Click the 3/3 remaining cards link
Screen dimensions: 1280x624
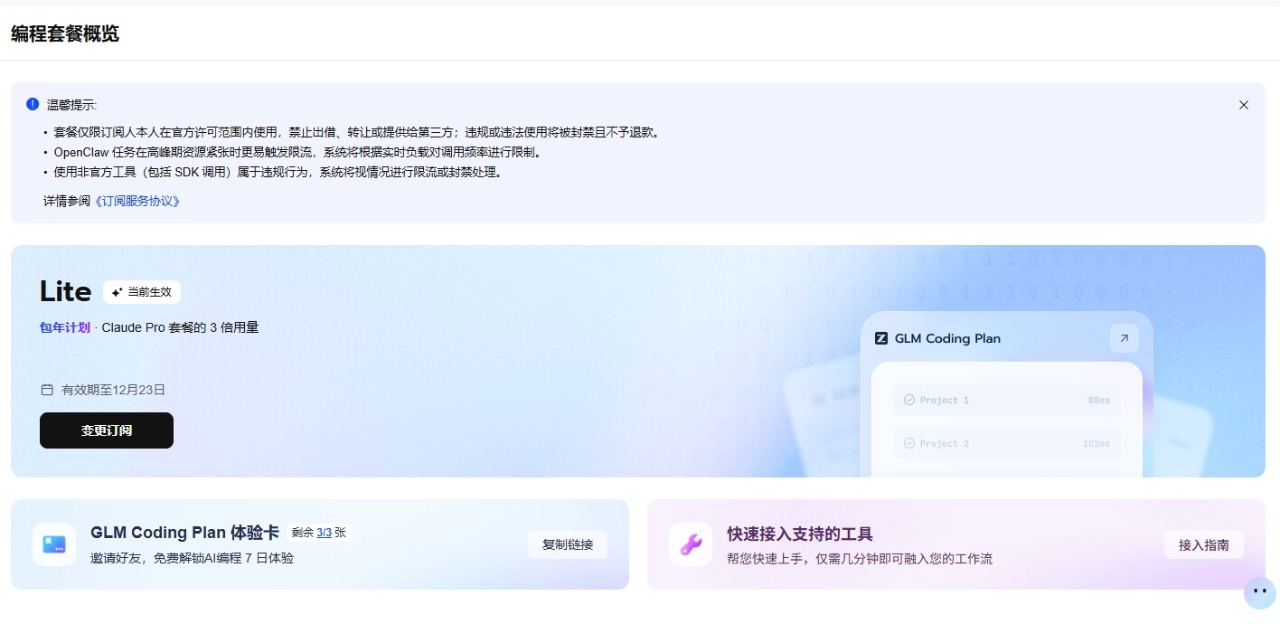(x=324, y=533)
